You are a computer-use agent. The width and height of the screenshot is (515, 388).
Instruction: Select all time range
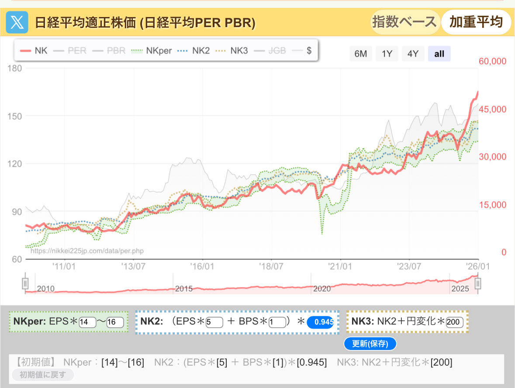439,54
